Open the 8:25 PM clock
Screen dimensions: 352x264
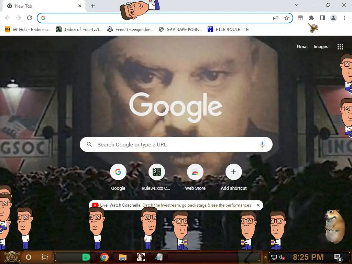tap(308, 257)
